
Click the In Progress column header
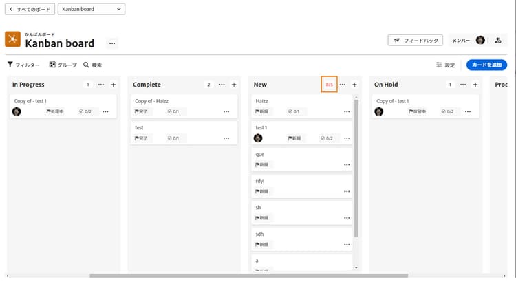[28, 85]
